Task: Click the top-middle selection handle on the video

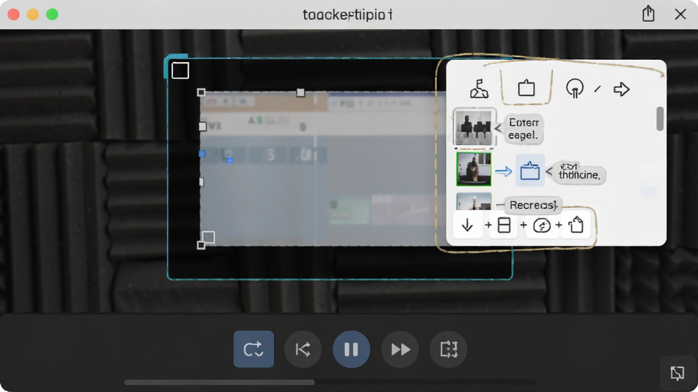Action: click(x=301, y=93)
